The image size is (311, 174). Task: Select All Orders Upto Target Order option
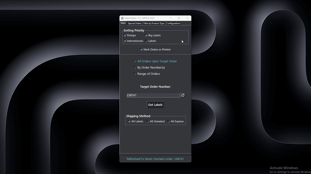tap(135, 61)
